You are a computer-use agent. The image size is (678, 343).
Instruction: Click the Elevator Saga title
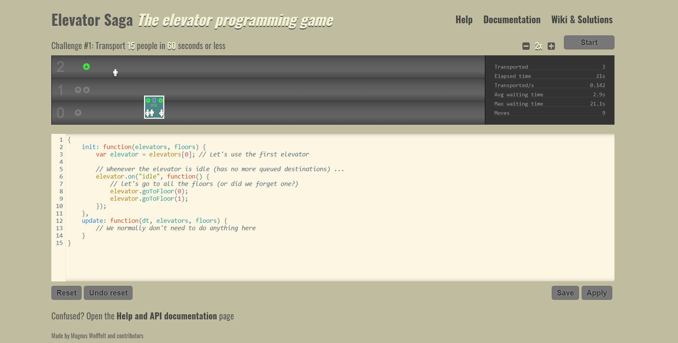(x=92, y=20)
